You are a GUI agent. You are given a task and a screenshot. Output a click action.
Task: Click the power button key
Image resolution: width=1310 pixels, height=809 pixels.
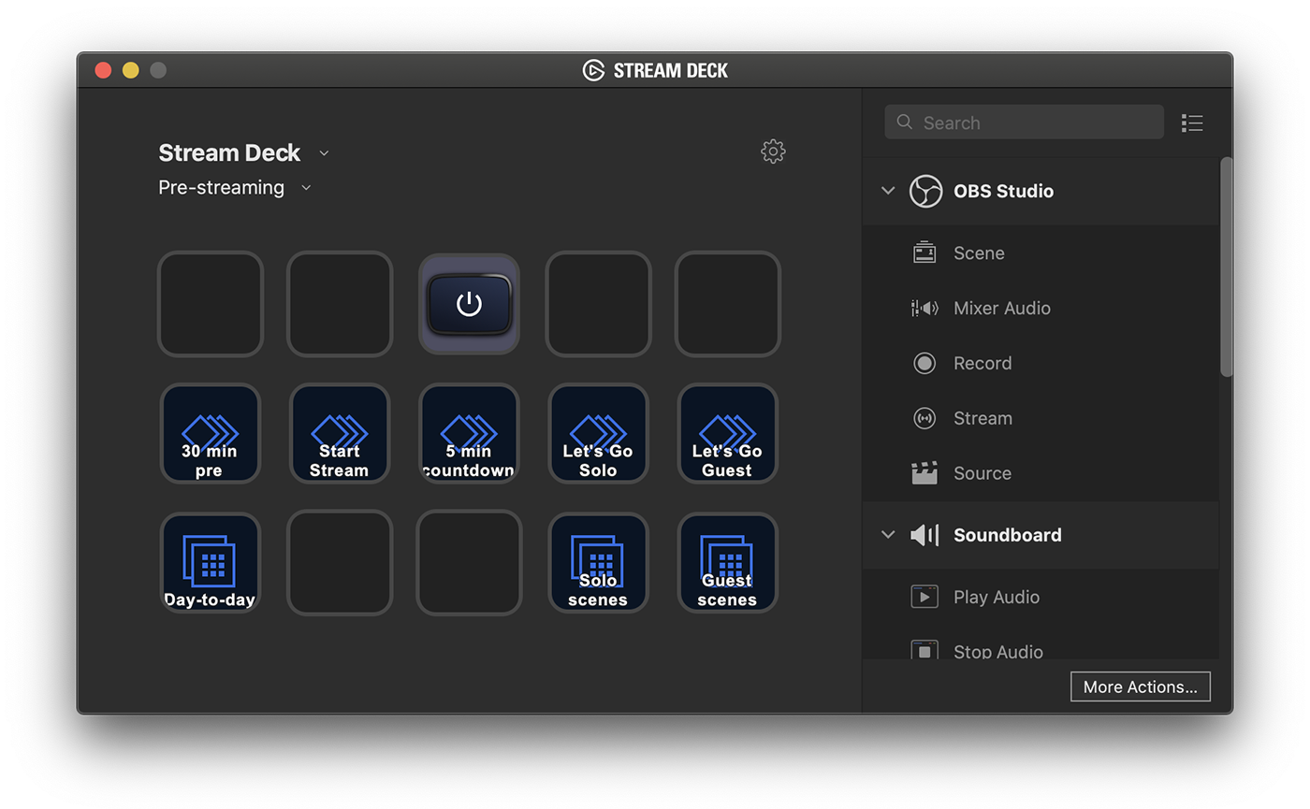469,304
